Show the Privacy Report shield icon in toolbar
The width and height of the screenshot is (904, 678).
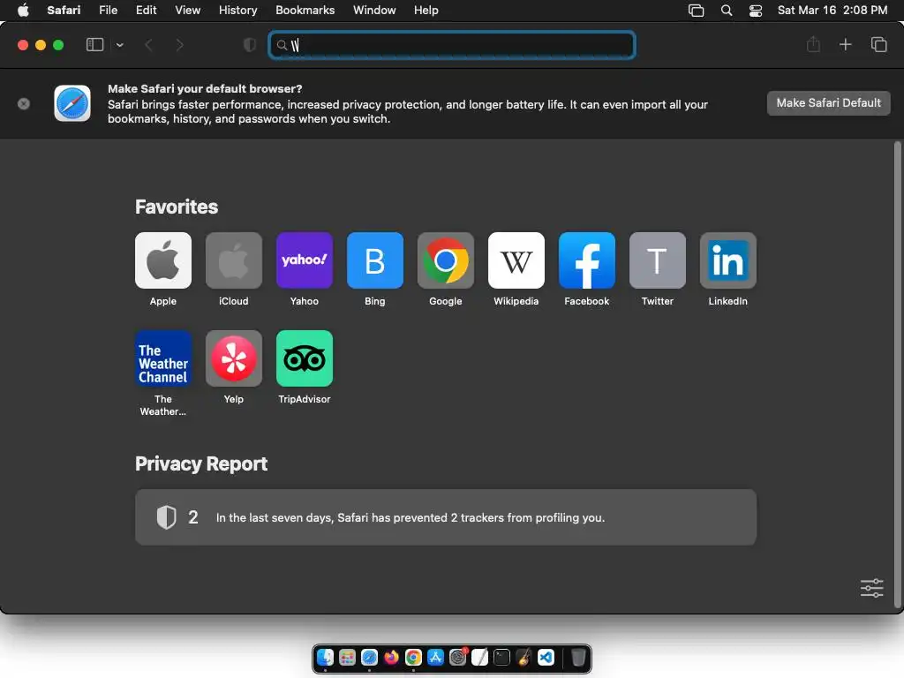[250, 45]
